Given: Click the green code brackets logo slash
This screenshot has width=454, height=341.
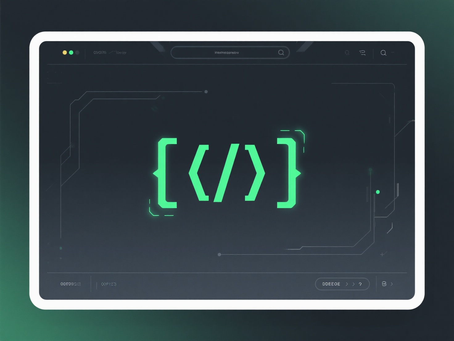Looking at the screenshot, I should pos(227,173).
